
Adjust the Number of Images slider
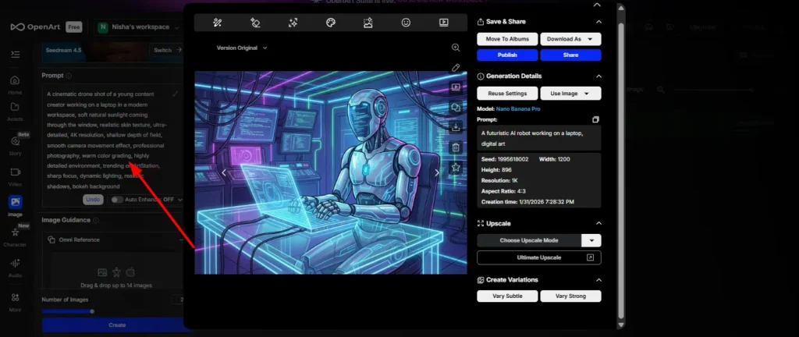coord(92,311)
